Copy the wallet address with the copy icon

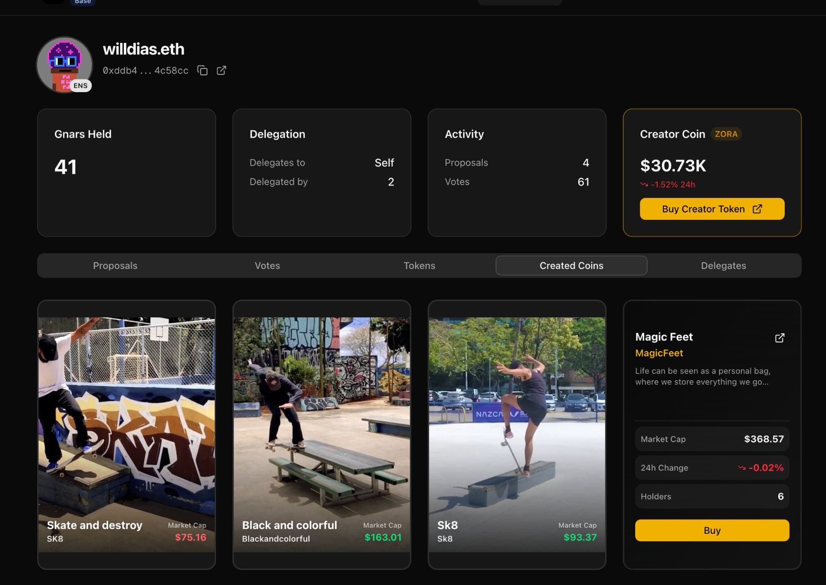[202, 71]
